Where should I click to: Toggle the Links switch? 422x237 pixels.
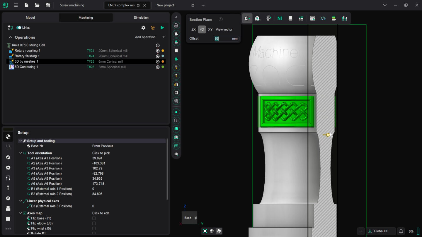(x=19, y=28)
